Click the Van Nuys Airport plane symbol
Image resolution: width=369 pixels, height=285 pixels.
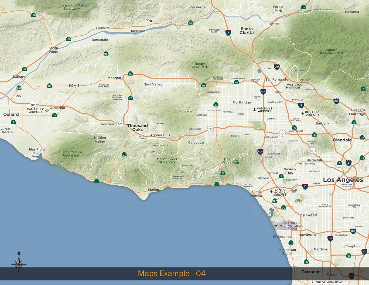click(254, 110)
